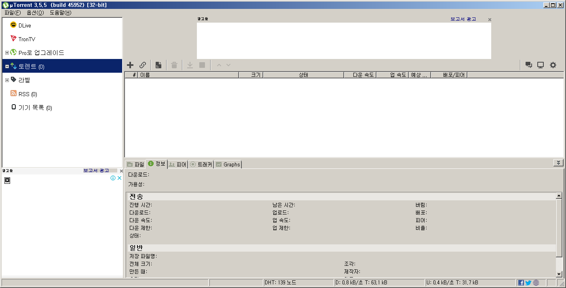Sort by the '상태' column header
The image size is (566, 288).
(x=303, y=75)
